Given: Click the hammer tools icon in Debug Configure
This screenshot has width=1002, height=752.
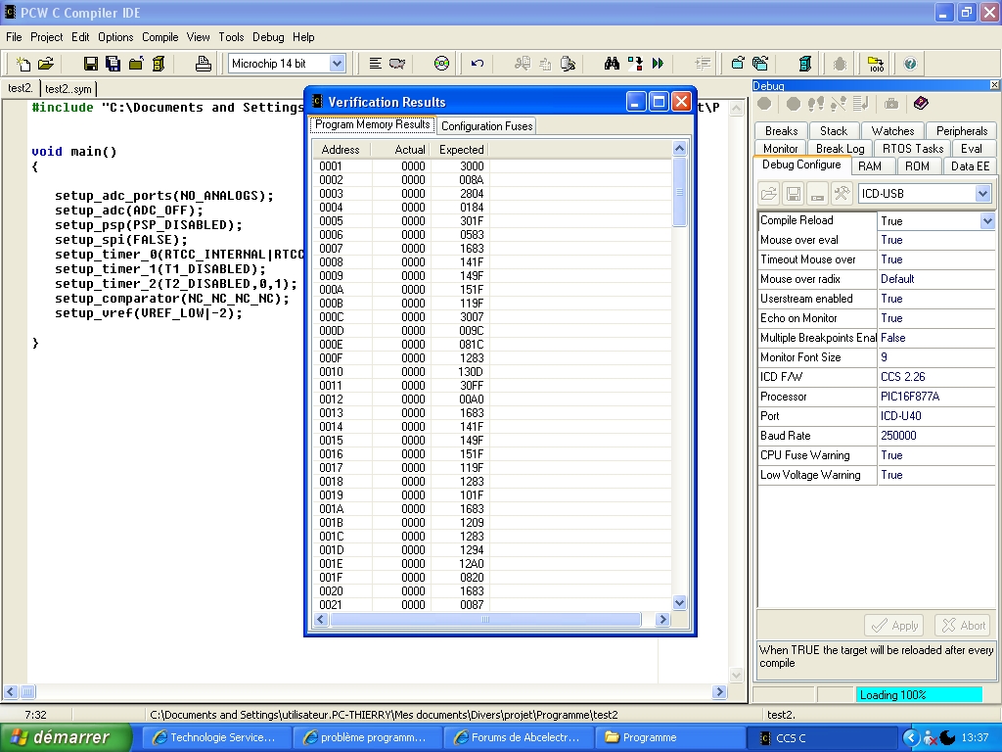Looking at the screenshot, I should [841, 193].
